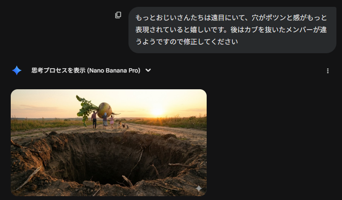Expand the thinking process chevron arrow
This screenshot has height=200, width=342.
click(148, 70)
